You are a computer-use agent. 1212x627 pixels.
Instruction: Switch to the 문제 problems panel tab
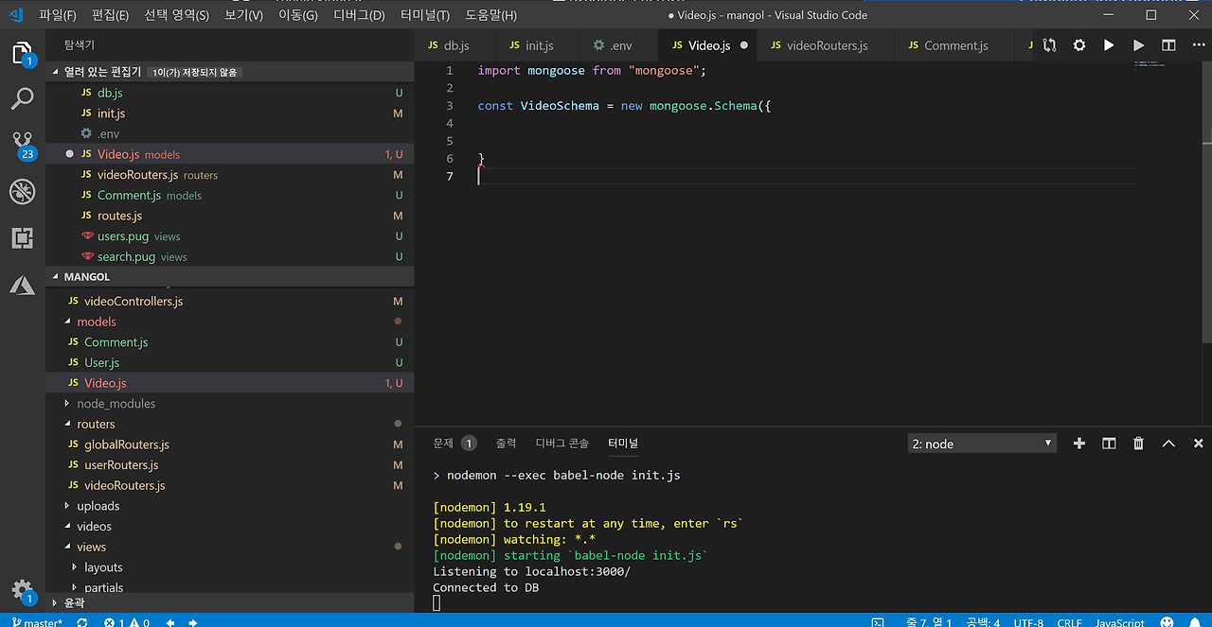[443, 443]
